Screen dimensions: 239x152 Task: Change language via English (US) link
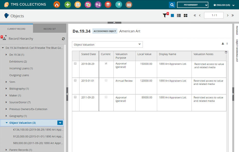(x=222, y=5)
